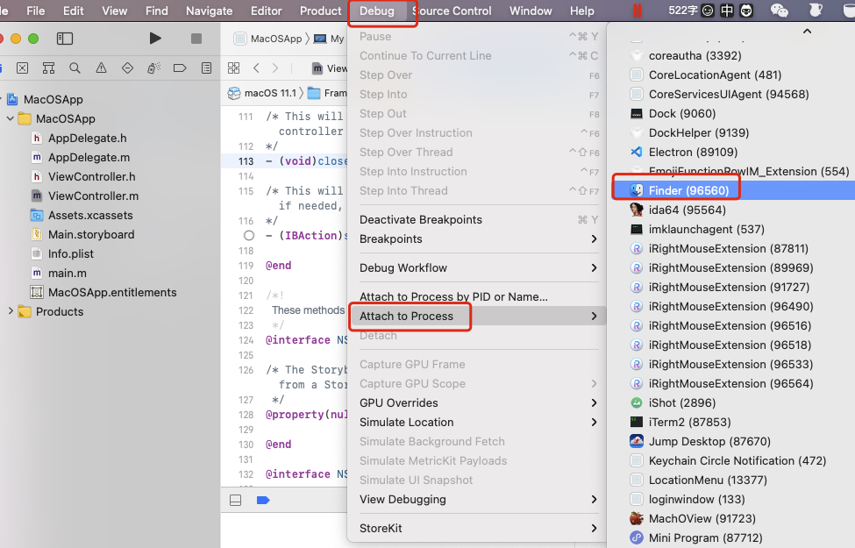Open Main.storyboard file

coord(91,234)
